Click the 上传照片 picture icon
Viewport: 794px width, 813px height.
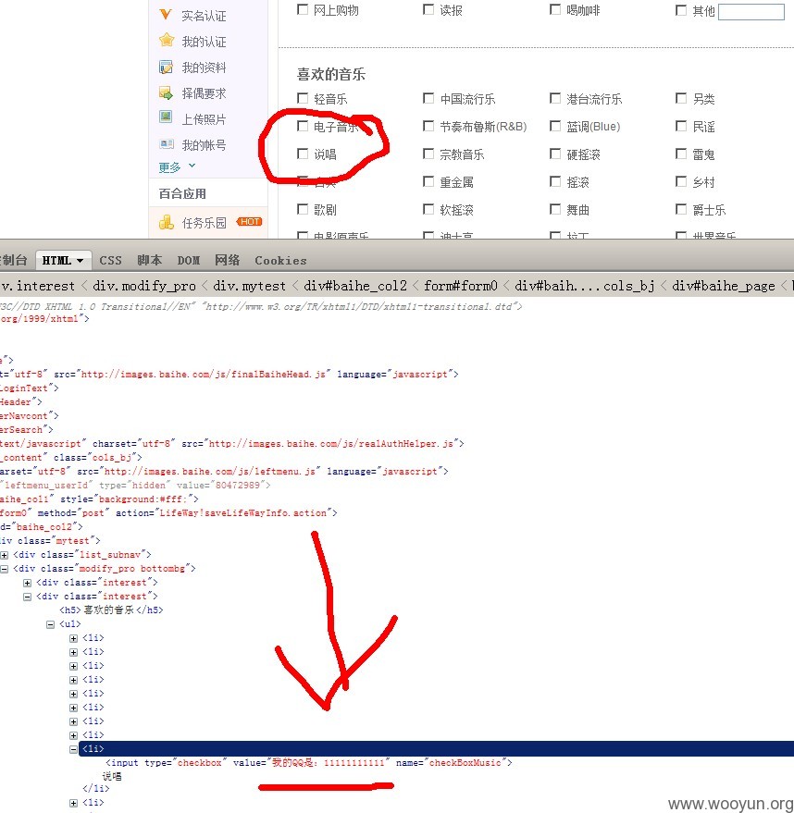point(166,117)
